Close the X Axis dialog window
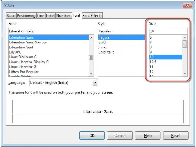The width and height of the screenshot is (196, 147). click(x=187, y=6)
